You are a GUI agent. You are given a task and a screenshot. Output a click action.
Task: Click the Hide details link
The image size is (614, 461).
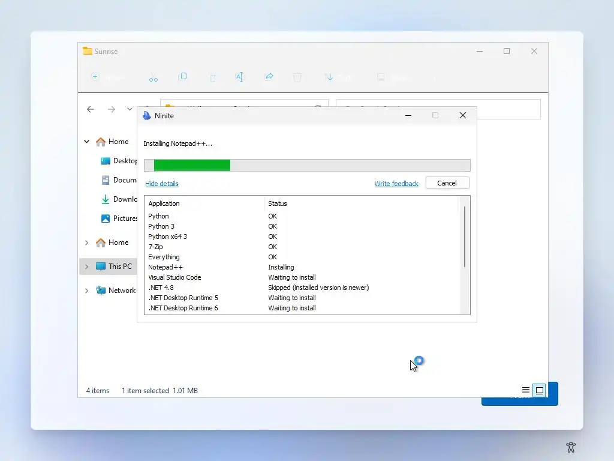(162, 184)
